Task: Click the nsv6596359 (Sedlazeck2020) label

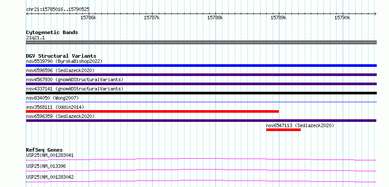Action: click(60, 116)
